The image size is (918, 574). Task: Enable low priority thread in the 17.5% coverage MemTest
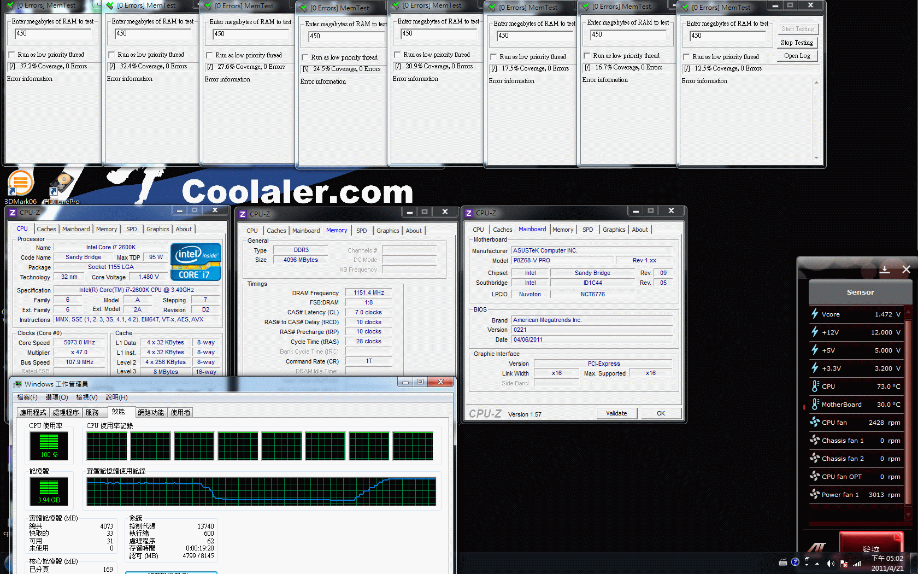click(494, 57)
